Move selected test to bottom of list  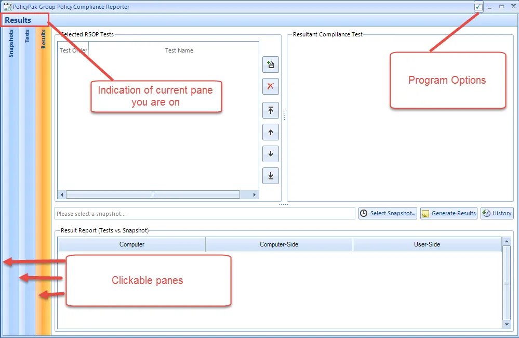271,176
